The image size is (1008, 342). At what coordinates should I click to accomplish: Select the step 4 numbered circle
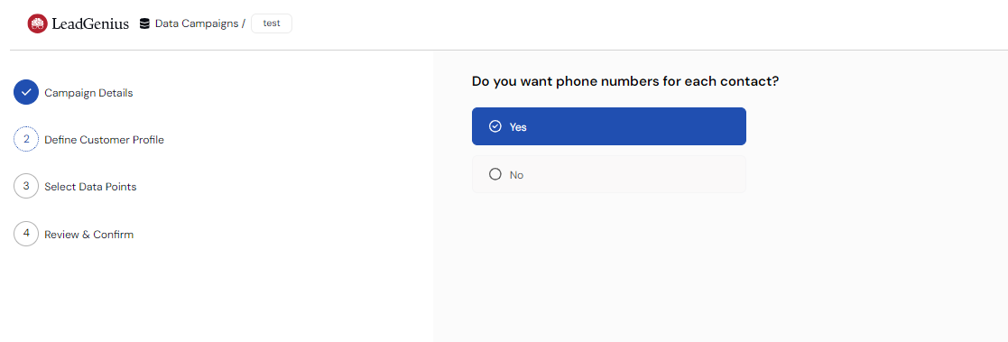click(26, 234)
